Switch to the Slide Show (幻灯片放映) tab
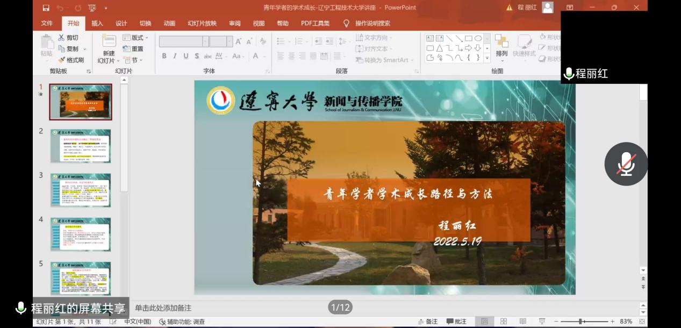This screenshot has width=681, height=328. click(x=202, y=23)
